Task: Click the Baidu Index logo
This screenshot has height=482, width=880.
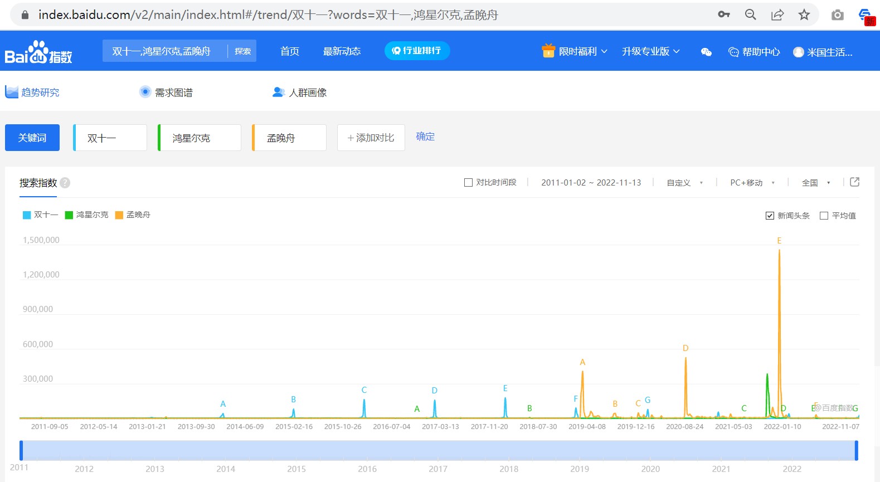Action: point(38,52)
